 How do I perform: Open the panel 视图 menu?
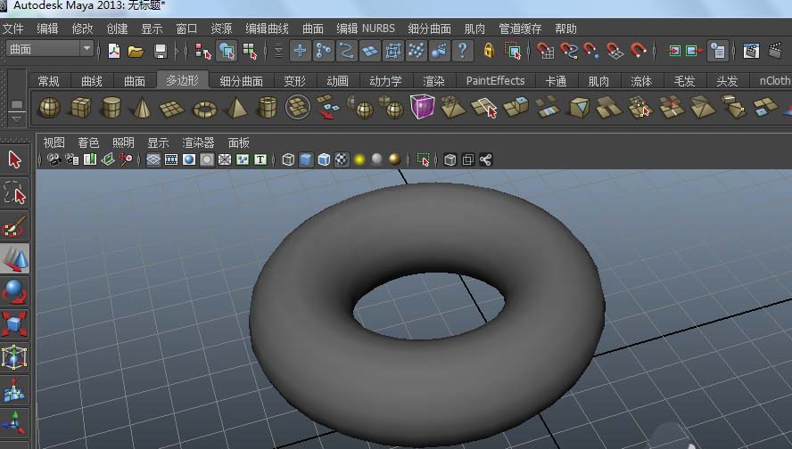[x=54, y=143]
